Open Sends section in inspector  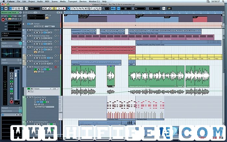click(x=11, y=60)
